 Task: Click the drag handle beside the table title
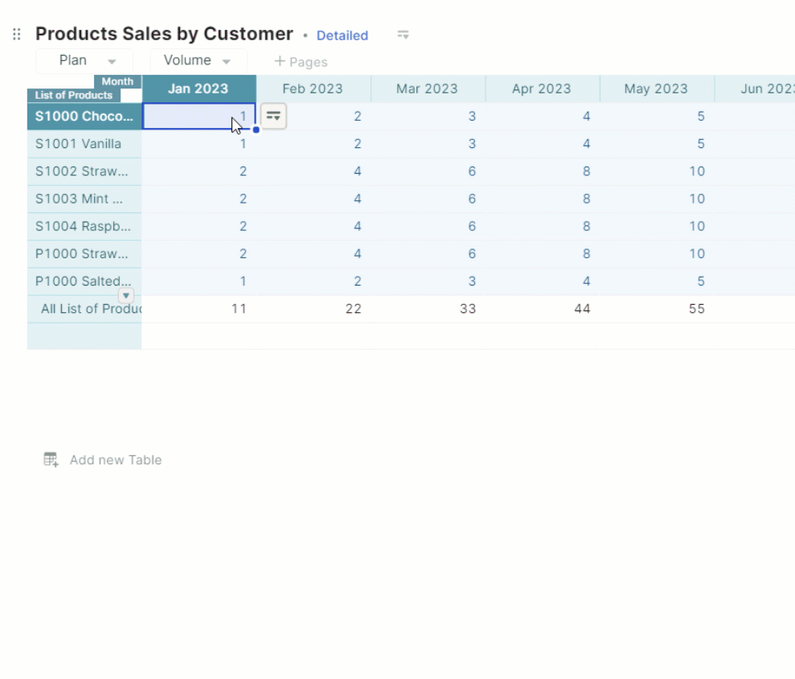17,34
